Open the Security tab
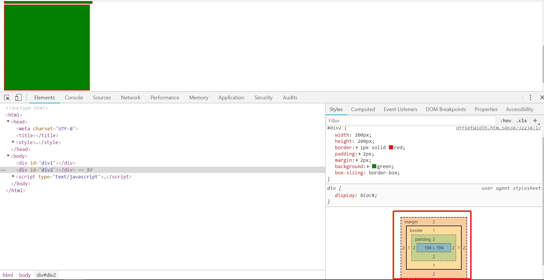 (x=263, y=98)
